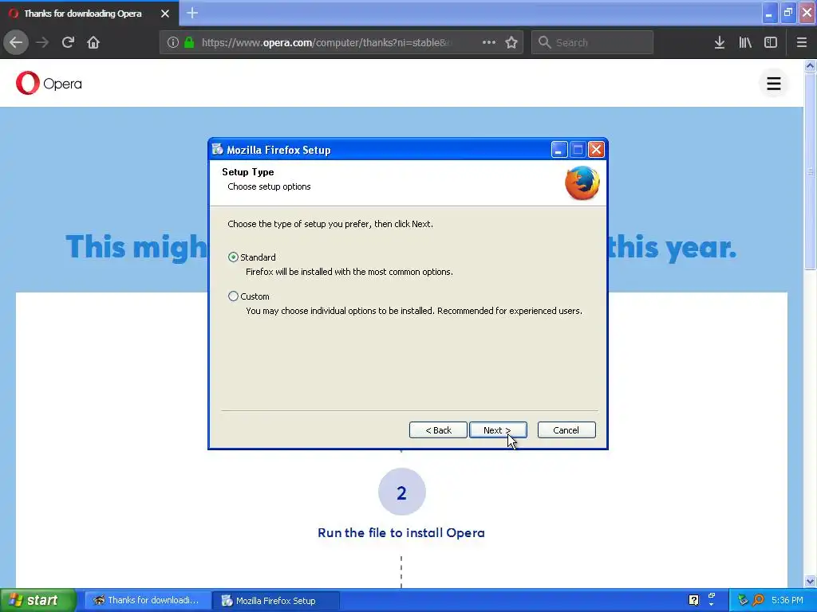This screenshot has height=612, width=817.
Task: Switch to Mozilla Firefox Setup taskbar item
Action: (276, 600)
